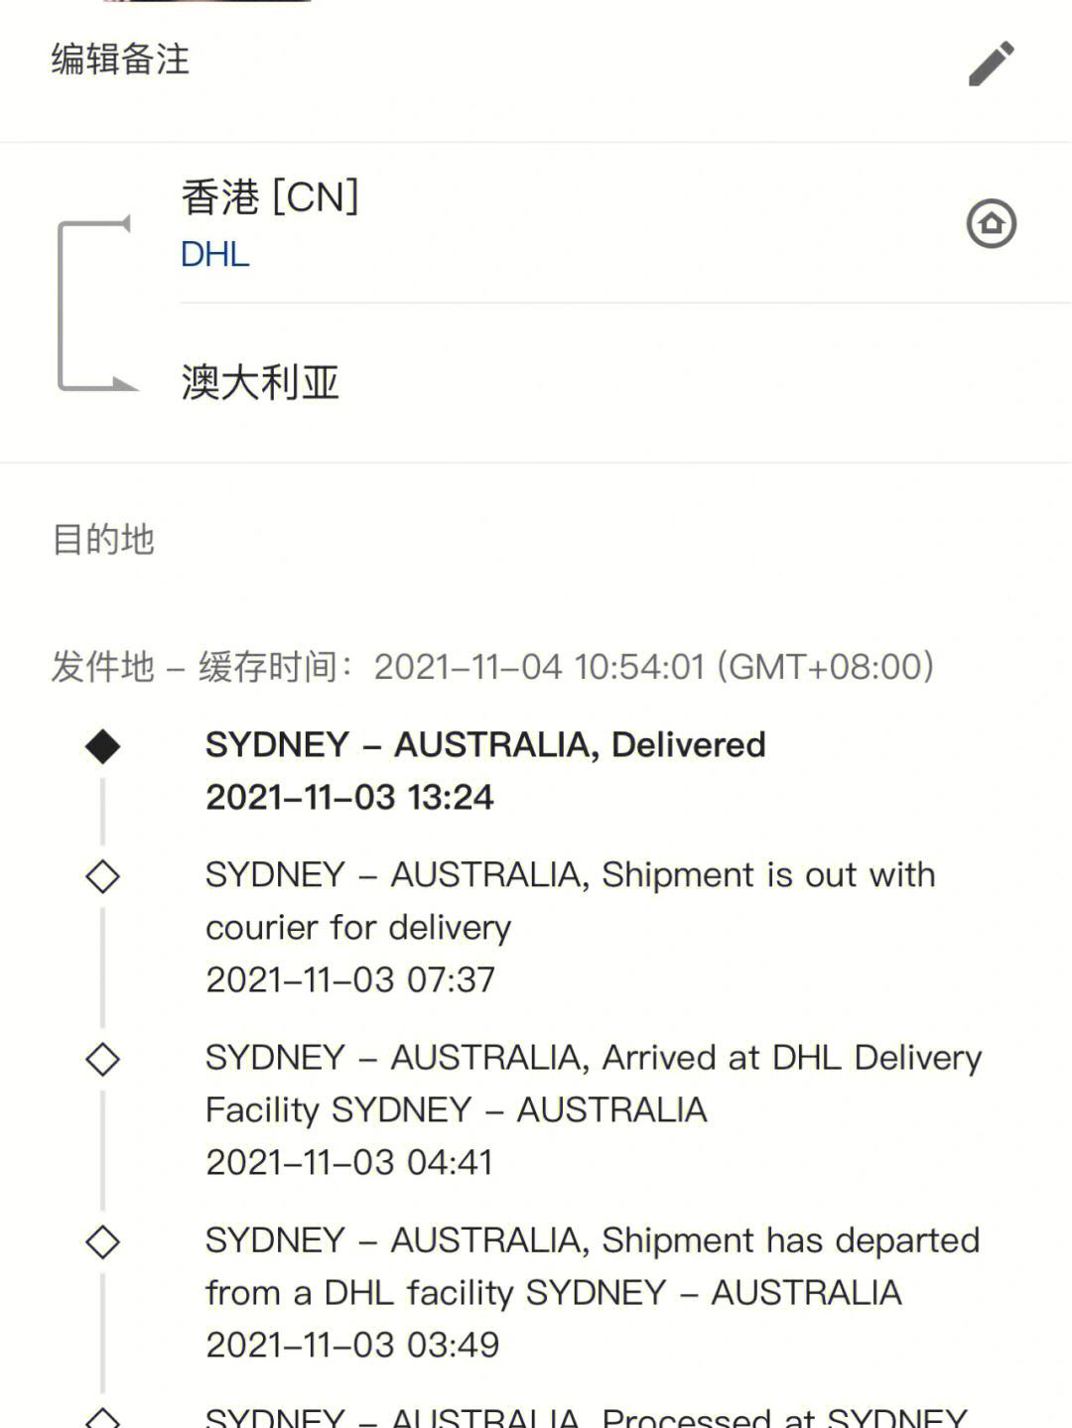1072x1428 pixels.
Task: Open the Shipment has departed entry
Action: (593, 1292)
